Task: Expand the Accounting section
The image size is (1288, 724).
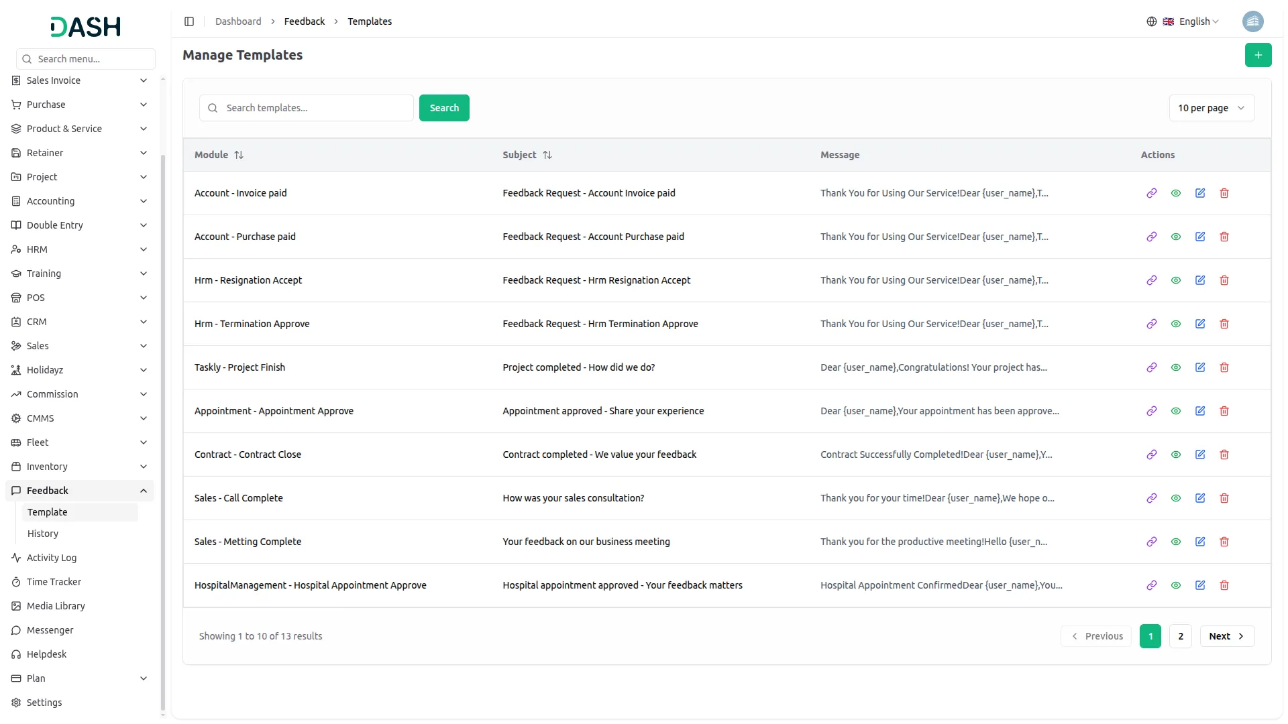Action: tap(79, 200)
